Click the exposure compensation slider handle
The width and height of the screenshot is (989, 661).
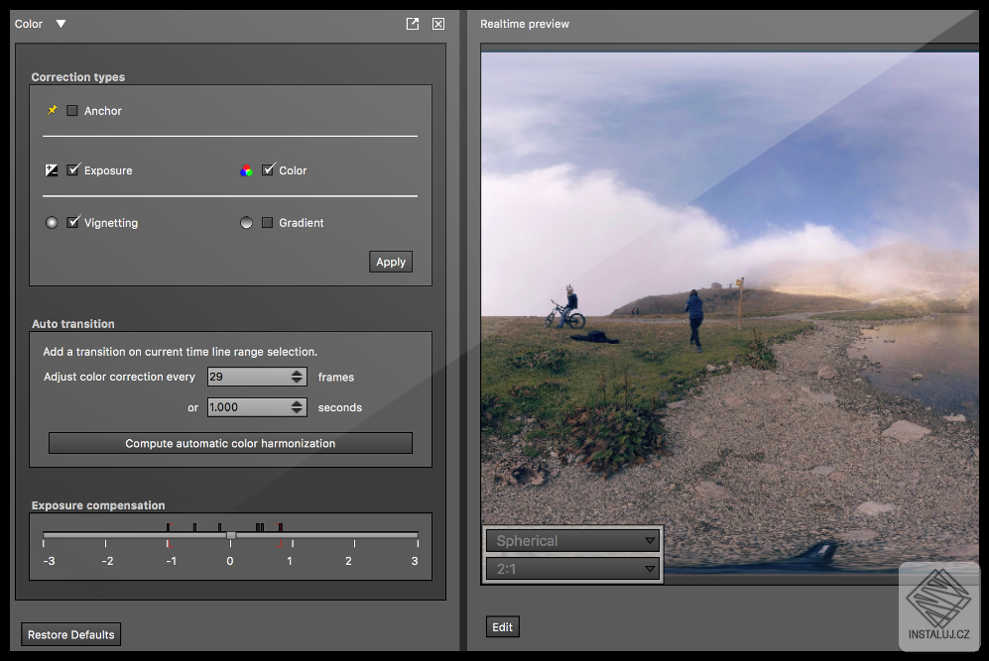[x=231, y=535]
